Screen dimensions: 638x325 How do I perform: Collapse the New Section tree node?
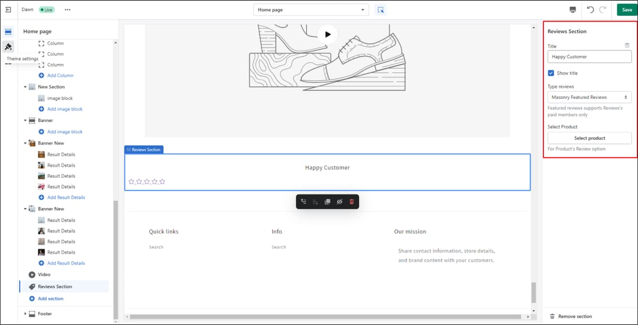pyautogui.click(x=25, y=87)
